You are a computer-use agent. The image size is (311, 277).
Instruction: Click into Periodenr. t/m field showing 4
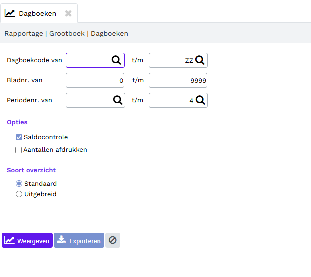171,100
